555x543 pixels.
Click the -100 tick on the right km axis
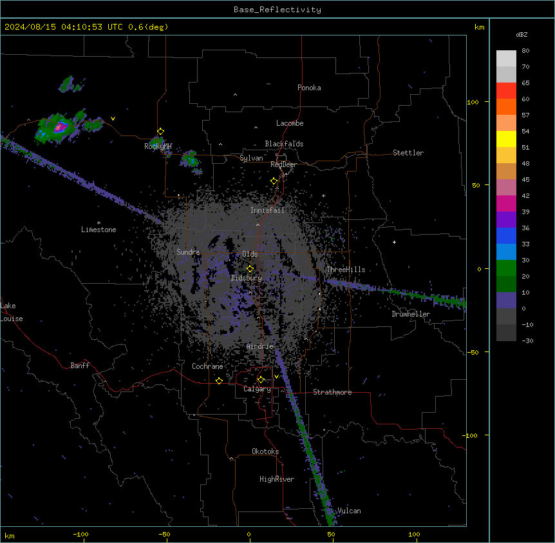point(471,435)
